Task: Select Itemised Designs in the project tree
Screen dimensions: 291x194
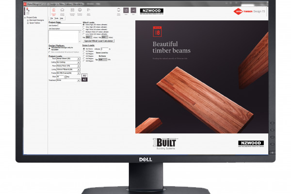Action: 37,20
